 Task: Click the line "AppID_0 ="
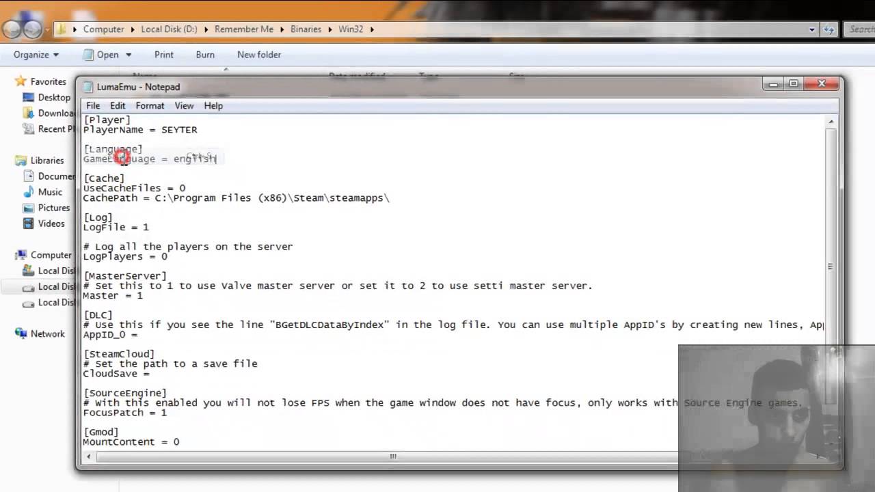pos(110,335)
